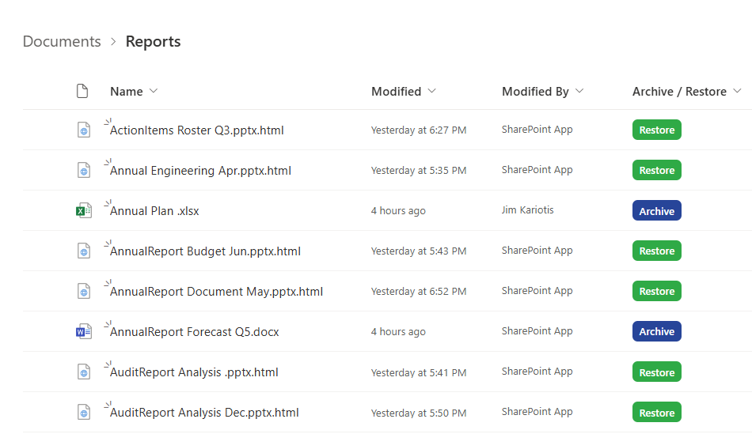
Task: Click the Excel icon for Annual Plan
Action: pos(83,211)
